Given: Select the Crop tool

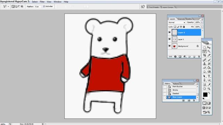Looking at the screenshot, I should [x=205, y=55].
